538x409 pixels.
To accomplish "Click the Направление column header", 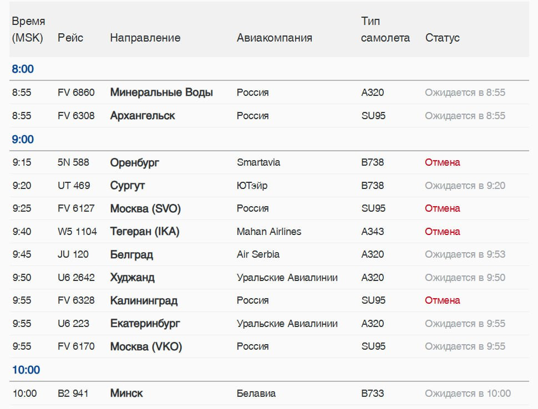I will coord(145,38).
